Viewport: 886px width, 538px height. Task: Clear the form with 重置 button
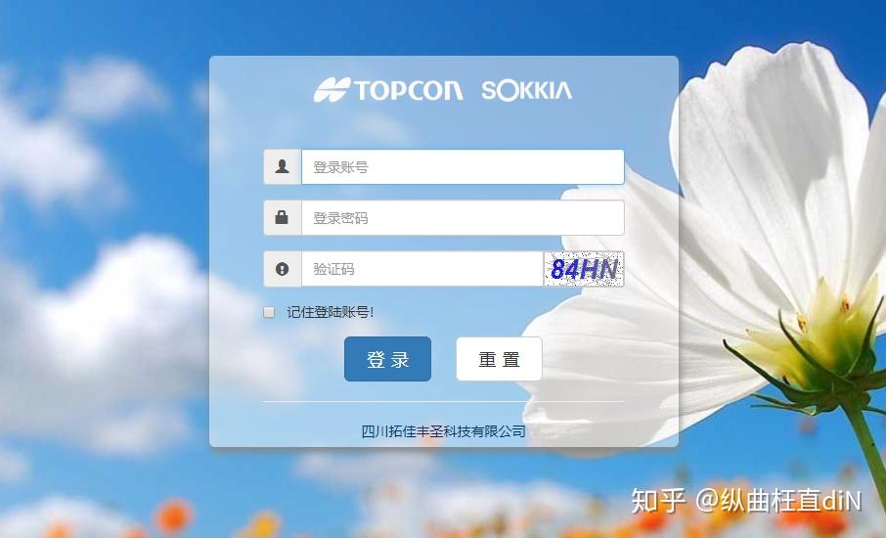coord(499,359)
